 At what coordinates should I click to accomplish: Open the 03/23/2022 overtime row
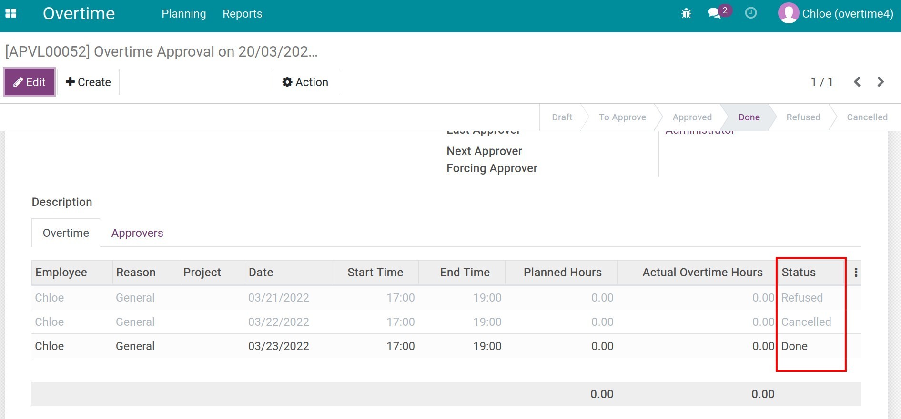278,346
